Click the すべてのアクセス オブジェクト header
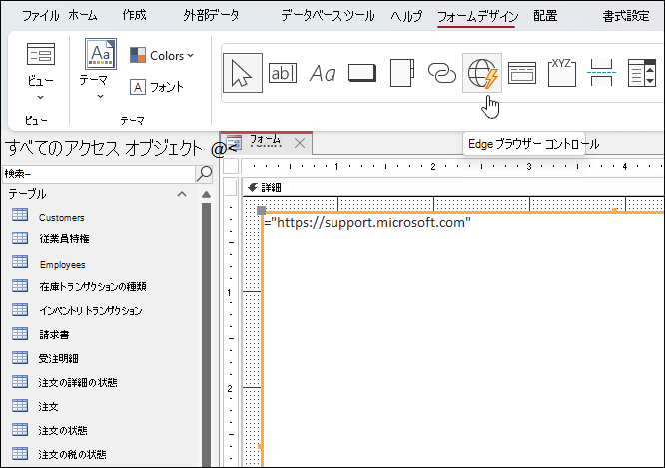The image size is (665, 468). tap(104, 148)
